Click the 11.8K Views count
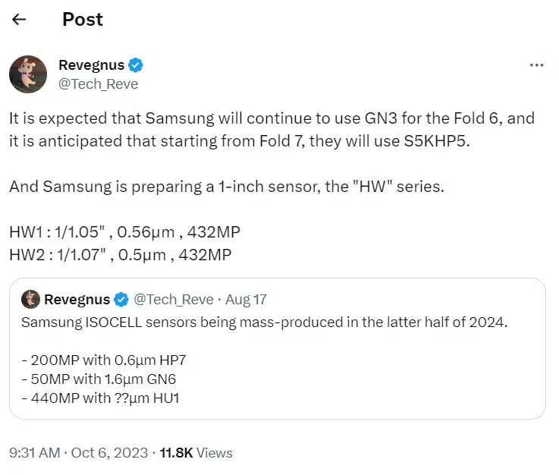 click(196, 453)
